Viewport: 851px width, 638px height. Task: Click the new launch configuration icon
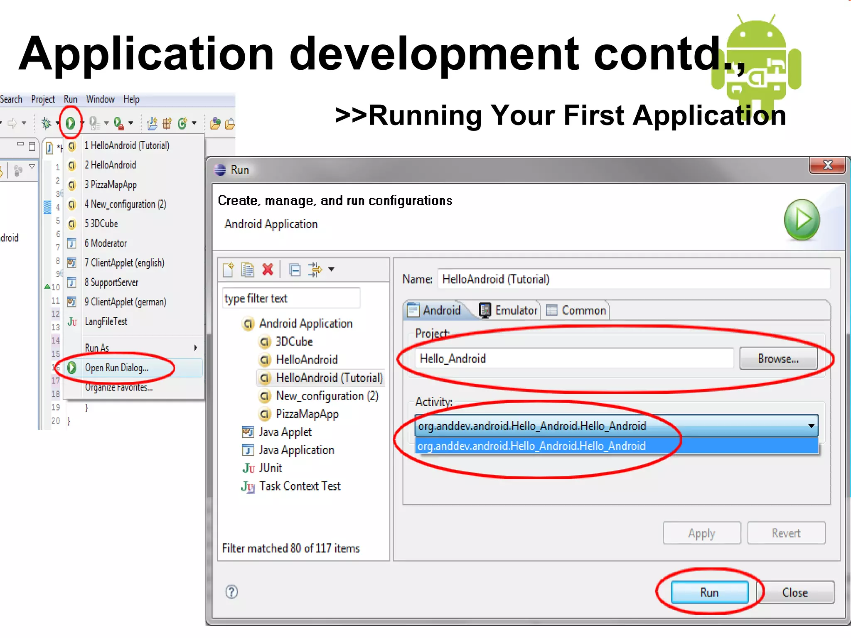coord(228,270)
